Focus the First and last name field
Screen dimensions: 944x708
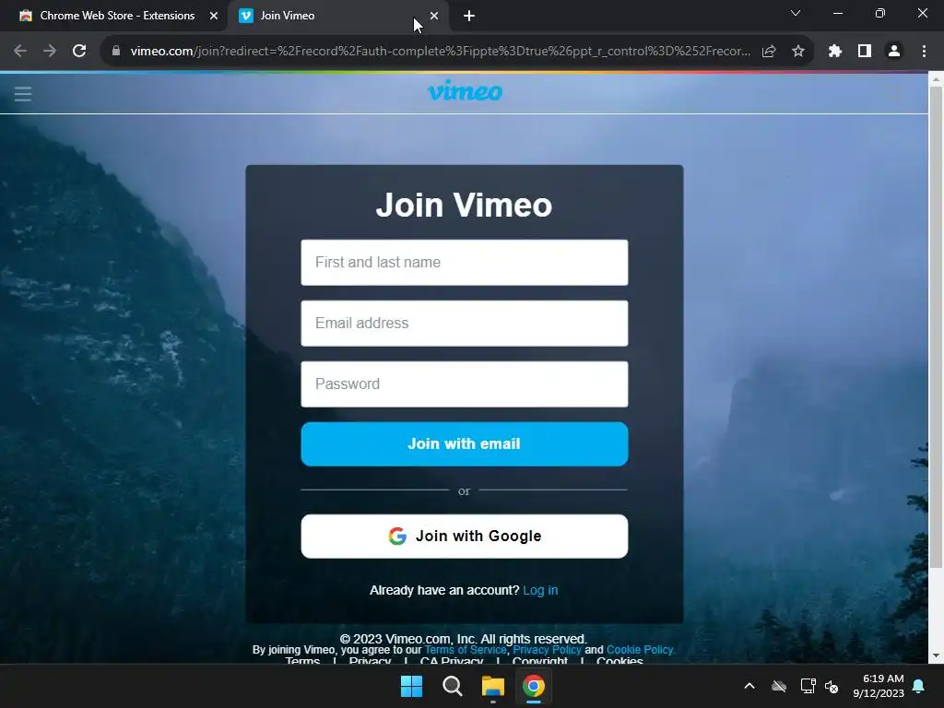[x=465, y=263]
